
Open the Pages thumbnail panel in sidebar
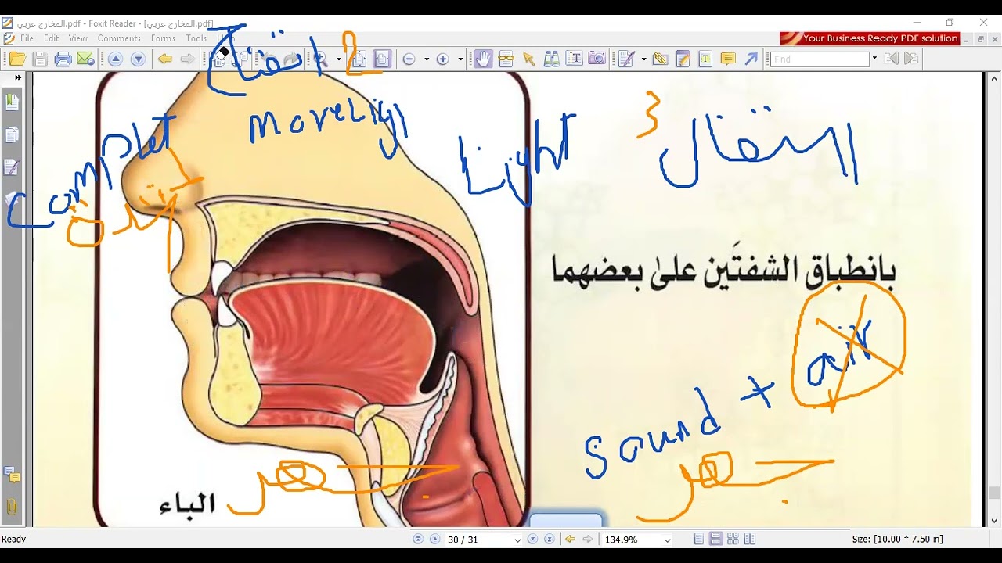click(x=12, y=135)
